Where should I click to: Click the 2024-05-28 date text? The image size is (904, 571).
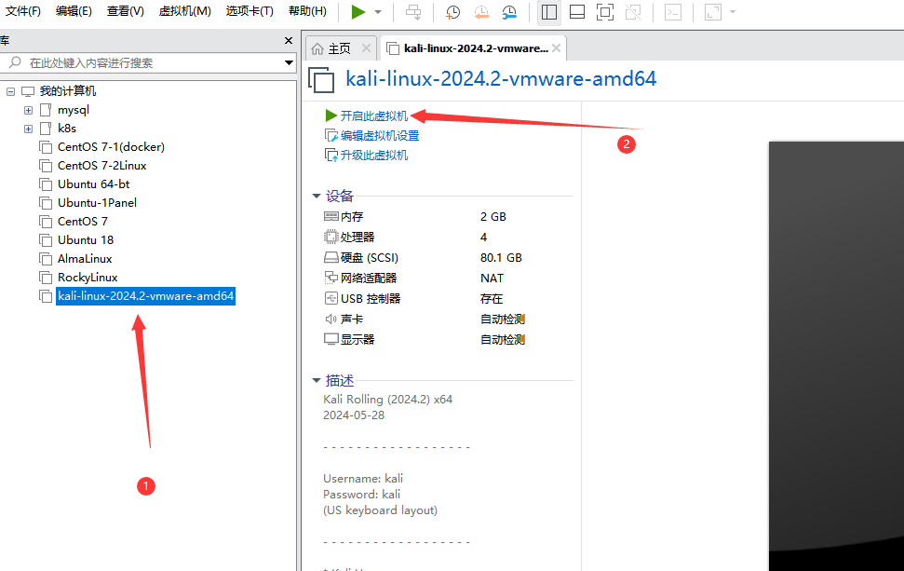[x=354, y=415]
